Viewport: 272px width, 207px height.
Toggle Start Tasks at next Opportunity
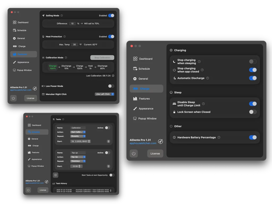tap(112, 175)
